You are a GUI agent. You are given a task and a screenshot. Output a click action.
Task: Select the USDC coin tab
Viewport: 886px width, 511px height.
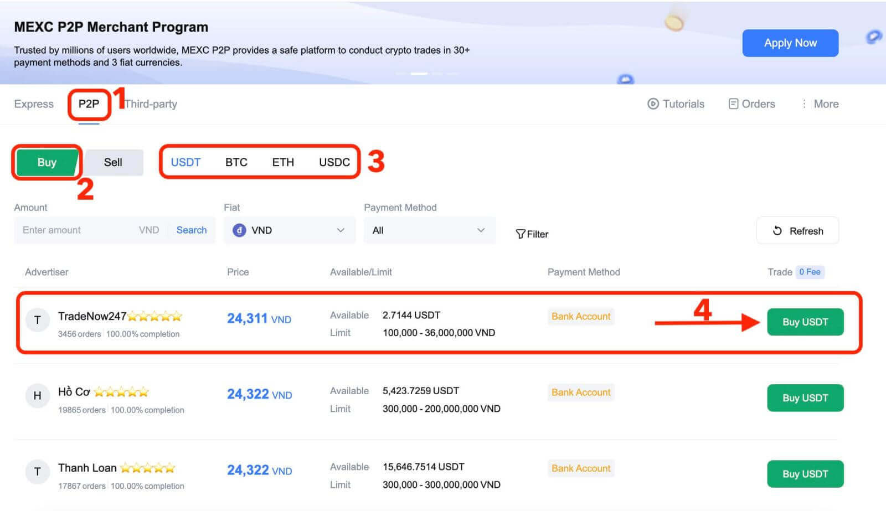pyautogui.click(x=334, y=162)
